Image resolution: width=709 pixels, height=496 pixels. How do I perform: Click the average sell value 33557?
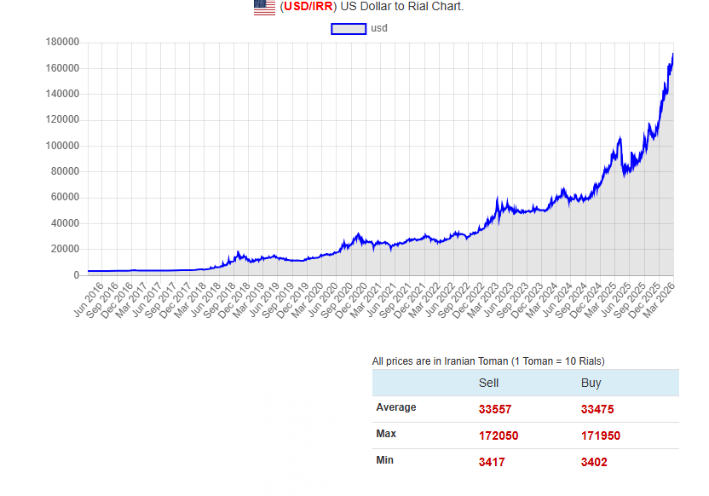(x=495, y=410)
